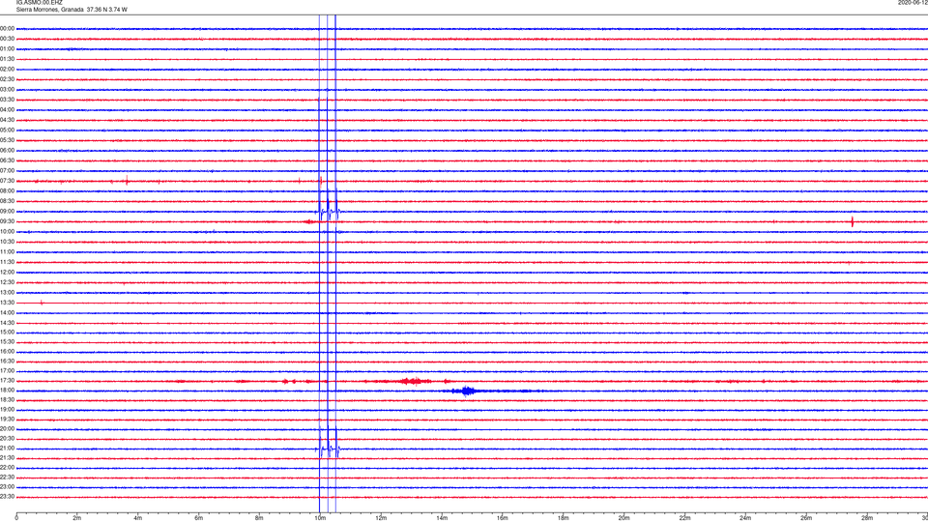
Task: Select the 09:00 trace time label
Action: pyautogui.click(x=7, y=212)
